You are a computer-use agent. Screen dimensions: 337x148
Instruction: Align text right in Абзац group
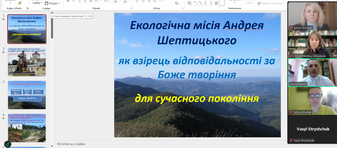149,1
